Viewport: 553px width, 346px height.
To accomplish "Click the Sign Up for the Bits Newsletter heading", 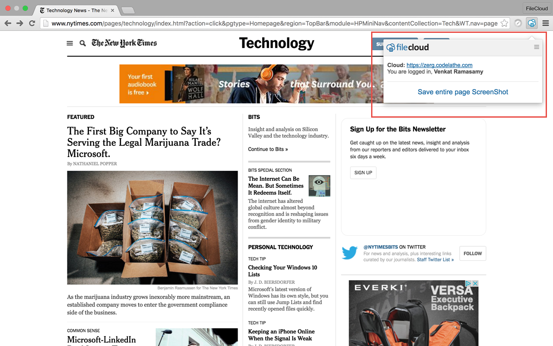I will tap(398, 129).
